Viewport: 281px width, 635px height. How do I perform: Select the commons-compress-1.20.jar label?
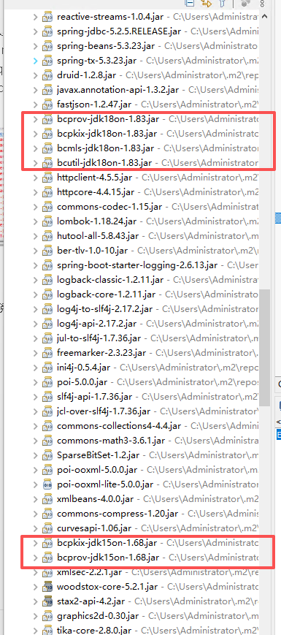coord(118,514)
